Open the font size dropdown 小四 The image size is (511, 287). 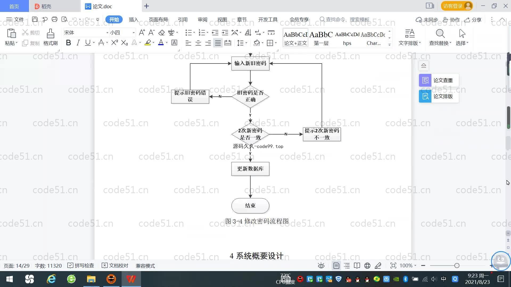[x=134, y=33]
